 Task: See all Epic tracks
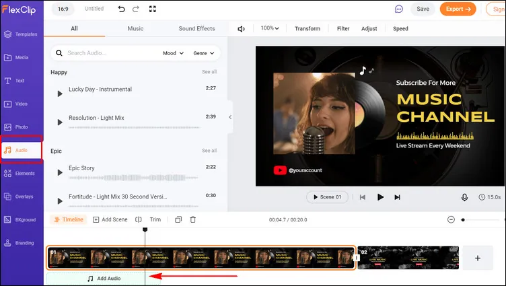tap(209, 151)
